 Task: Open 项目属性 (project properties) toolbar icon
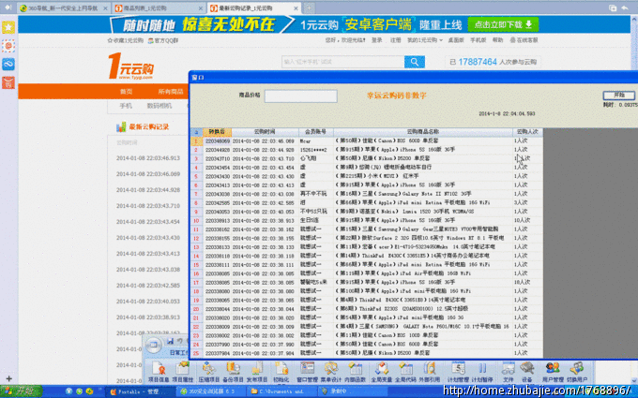pyautogui.click(x=182, y=372)
